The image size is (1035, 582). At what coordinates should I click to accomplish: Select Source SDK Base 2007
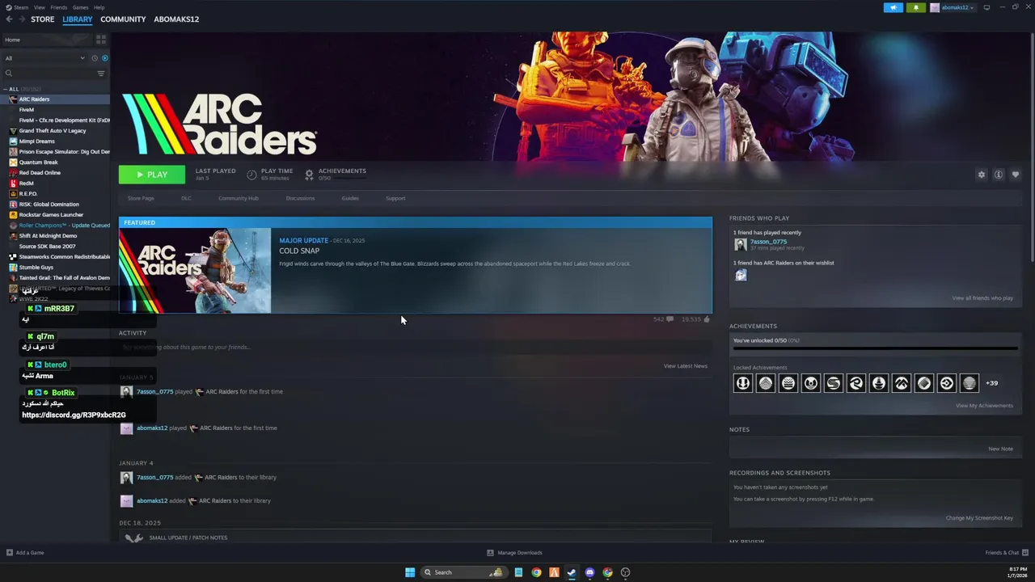tap(47, 247)
